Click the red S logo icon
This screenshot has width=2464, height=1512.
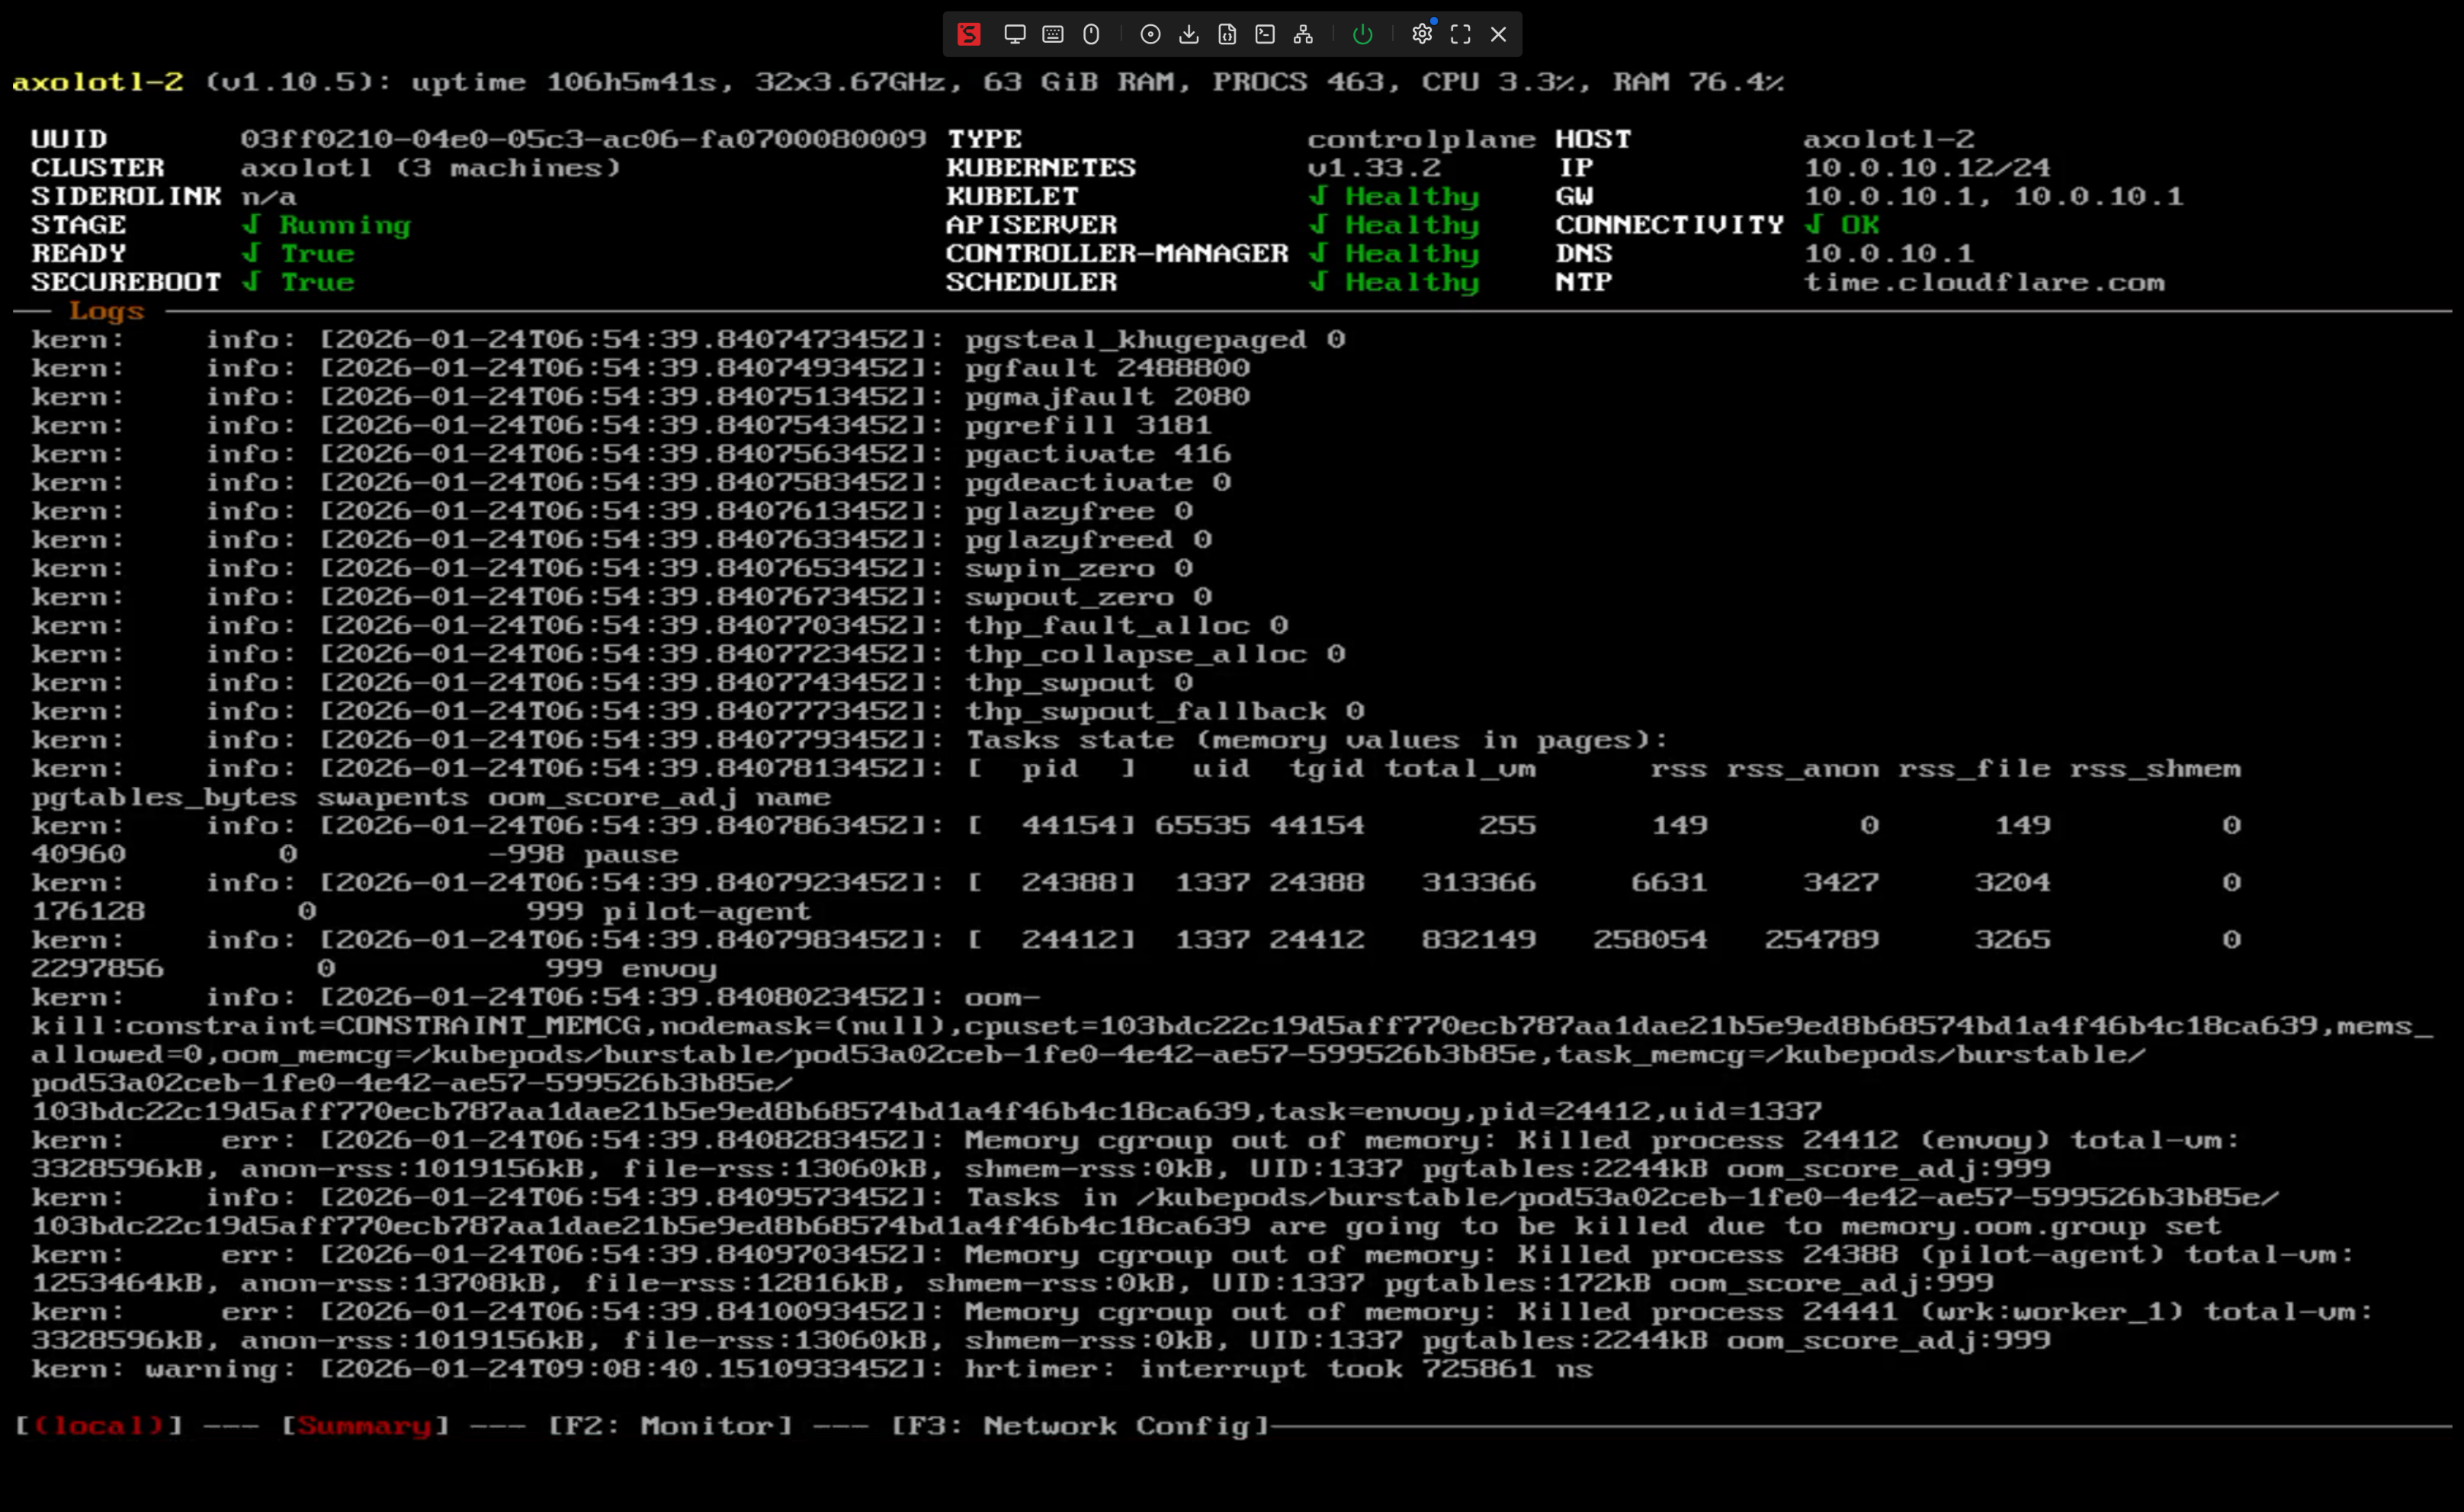[x=968, y=34]
